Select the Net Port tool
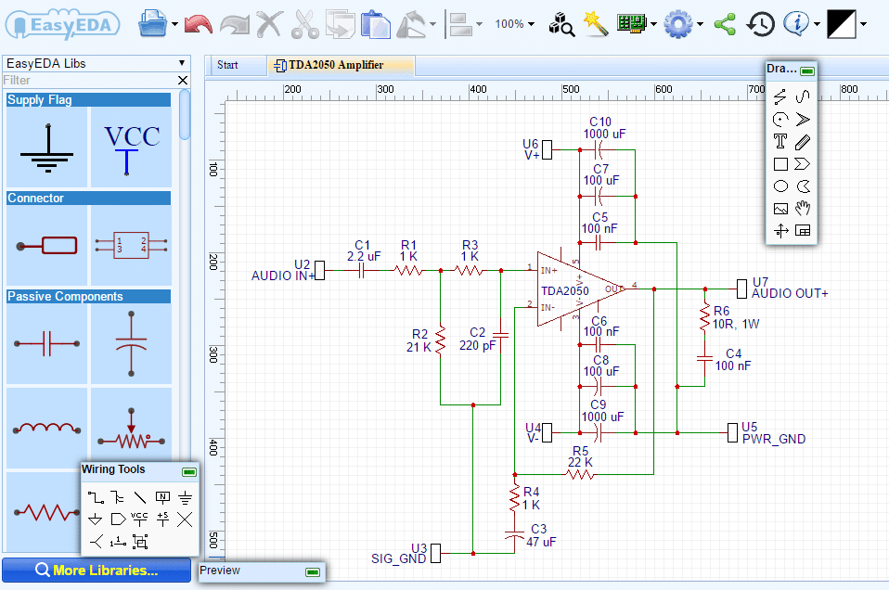Screen dimensions: 889x590 tap(118, 519)
